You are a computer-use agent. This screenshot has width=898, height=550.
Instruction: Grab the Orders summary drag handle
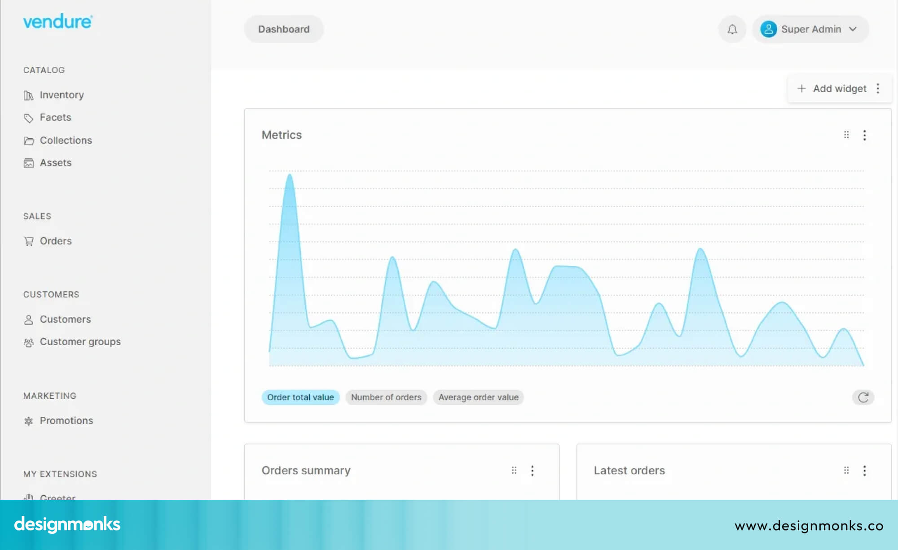514,471
